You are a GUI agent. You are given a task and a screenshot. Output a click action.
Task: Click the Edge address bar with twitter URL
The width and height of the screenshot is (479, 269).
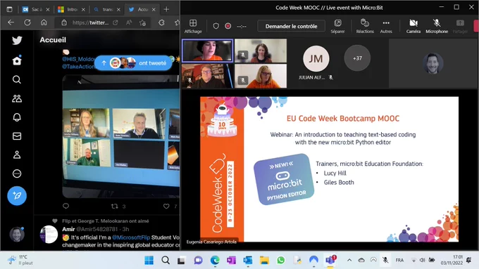click(90, 22)
